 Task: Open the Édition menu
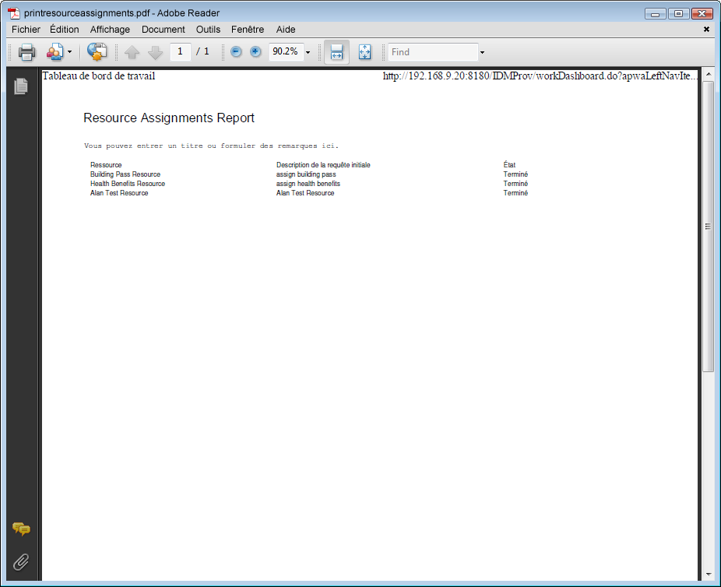(x=65, y=30)
